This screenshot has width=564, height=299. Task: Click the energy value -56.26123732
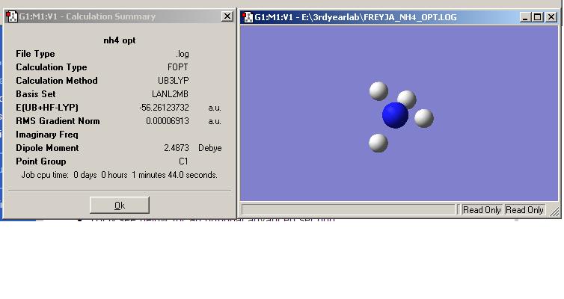click(x=164, y=108)
